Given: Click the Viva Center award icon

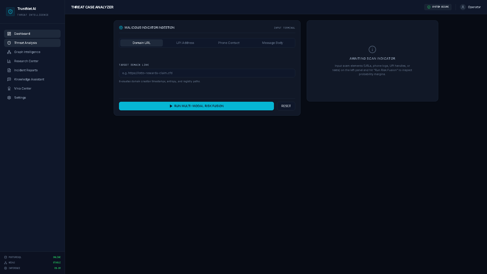Looking at the screenshot, I should click(9, 89).
